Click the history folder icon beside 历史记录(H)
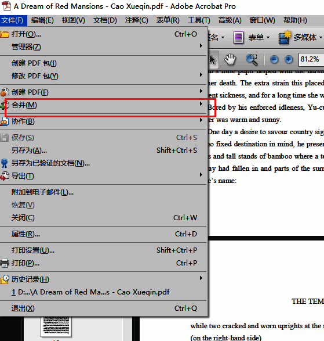 (5, 279)
